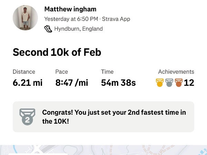Click the activity map preview
Image resolution: width=207 pixels, height=155 pixels.
(103, 150)
